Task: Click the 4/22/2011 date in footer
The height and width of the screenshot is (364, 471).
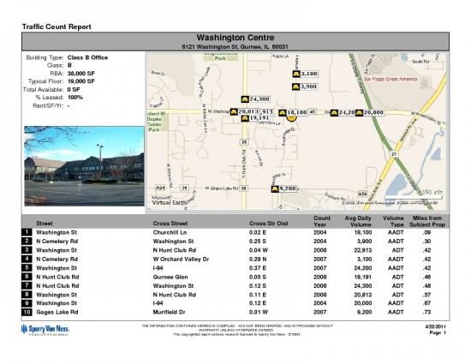Action: [x=436, y=327]
